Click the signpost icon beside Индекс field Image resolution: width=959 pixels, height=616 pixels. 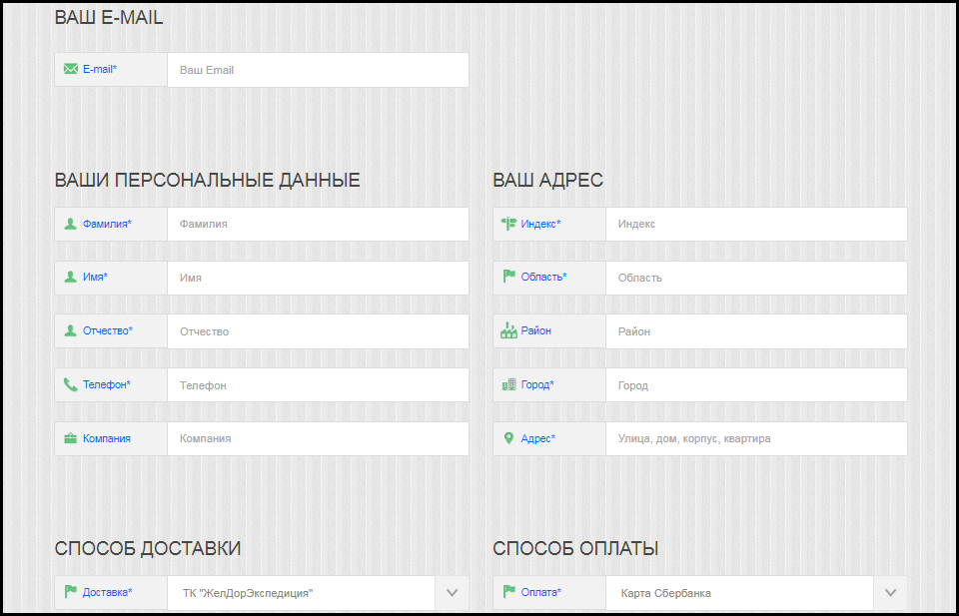tap(506, 224)
